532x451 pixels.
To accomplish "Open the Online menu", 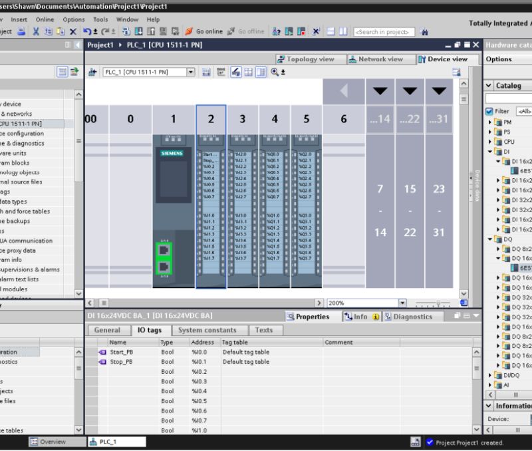I will click(x=45, y=20).
